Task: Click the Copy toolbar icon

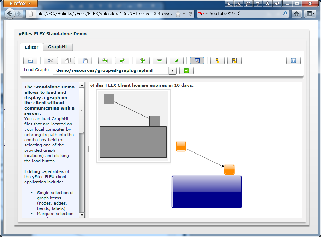Action: [x=68, y=61]
